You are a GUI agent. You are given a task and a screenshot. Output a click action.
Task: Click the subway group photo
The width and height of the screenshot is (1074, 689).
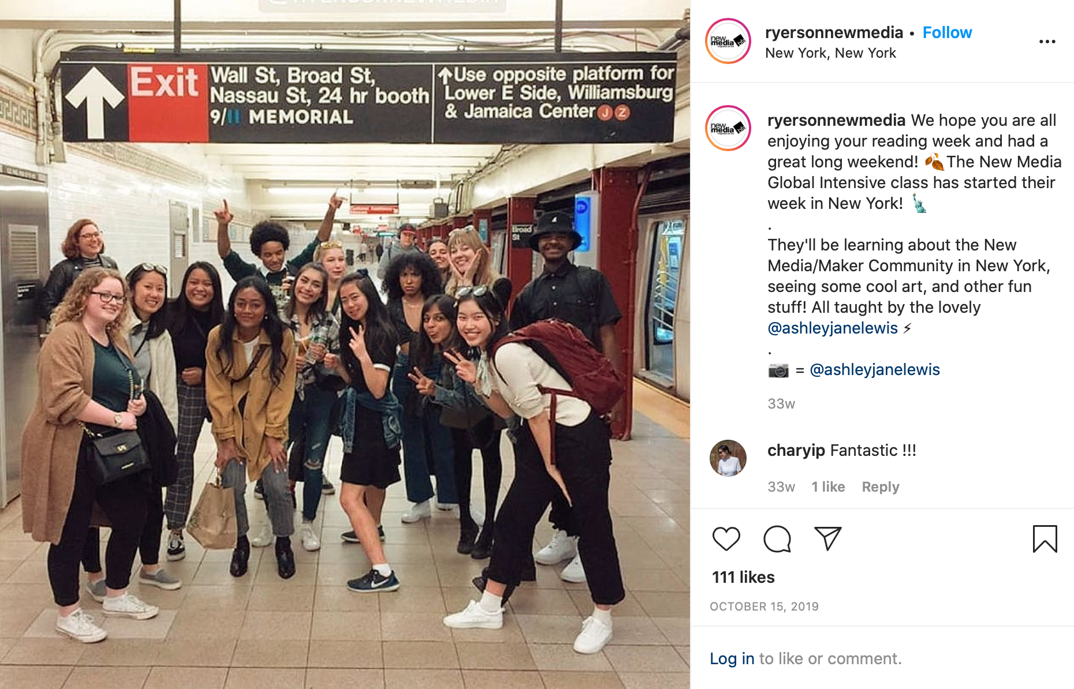pyautogui.click(x=345, y=344)
